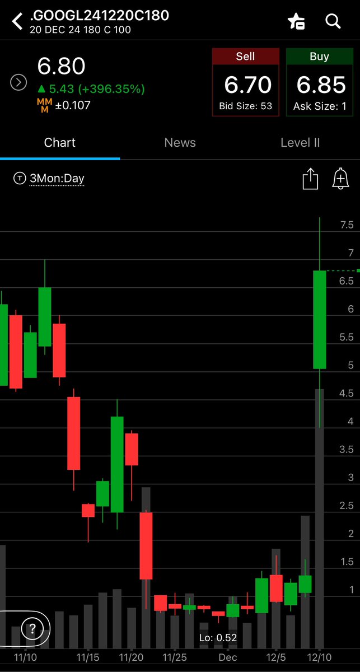Tap the 2.5 price axis label
The height and width of the screenshot is (672, 360).
click(x=347, y=506)
